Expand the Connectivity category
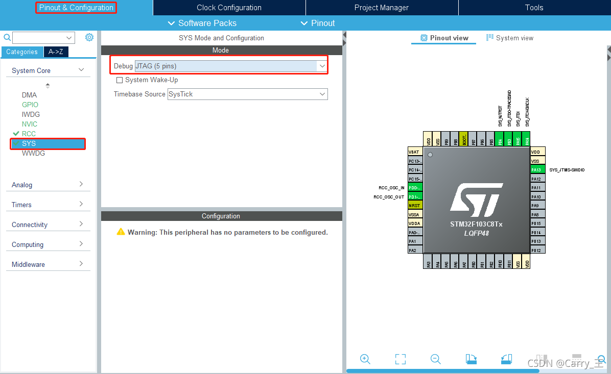The image size is (611, 374). tap(81, 224)
